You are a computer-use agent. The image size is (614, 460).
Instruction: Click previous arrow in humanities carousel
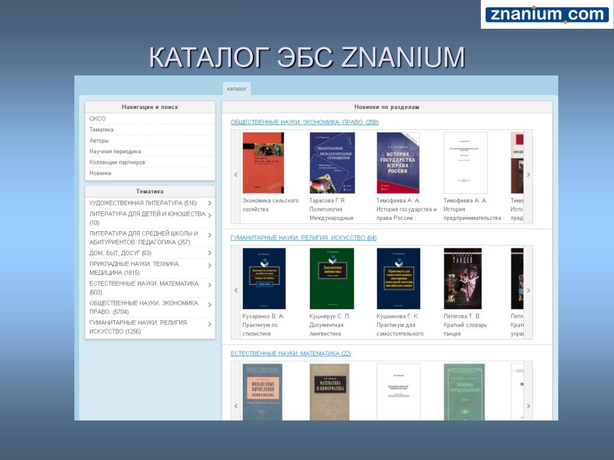tap(236, 290)
